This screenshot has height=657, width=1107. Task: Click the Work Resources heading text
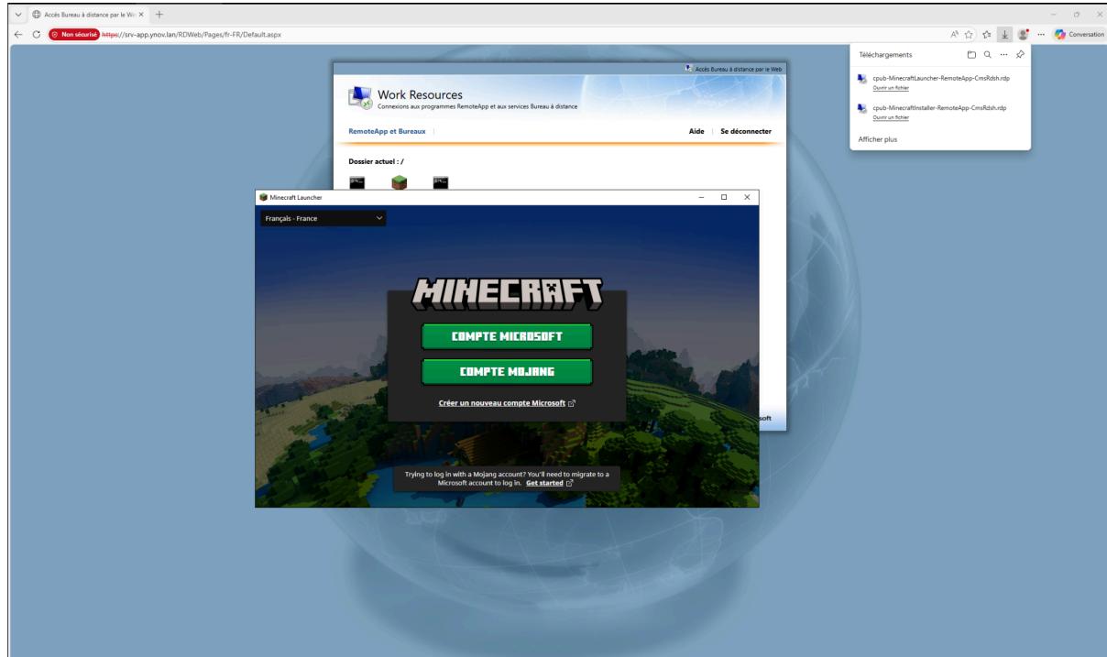[420, 95]
